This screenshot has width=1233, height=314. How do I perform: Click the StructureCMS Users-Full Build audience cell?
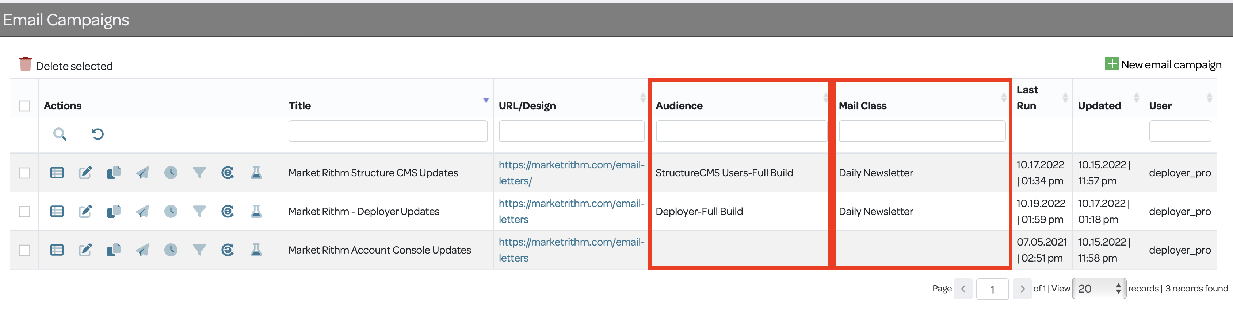[724, 173]
